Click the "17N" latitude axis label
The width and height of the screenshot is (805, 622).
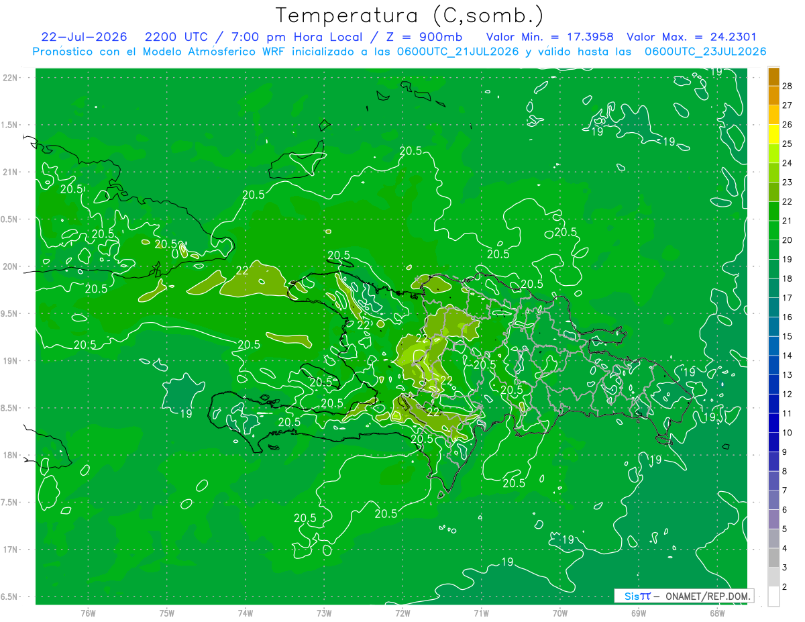click(x=11, y=550)
